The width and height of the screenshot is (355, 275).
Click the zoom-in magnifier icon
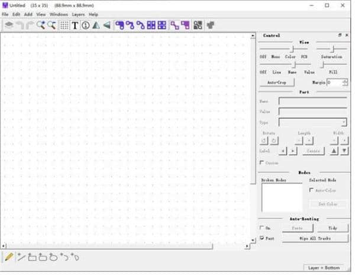click(x=41, y=25)
